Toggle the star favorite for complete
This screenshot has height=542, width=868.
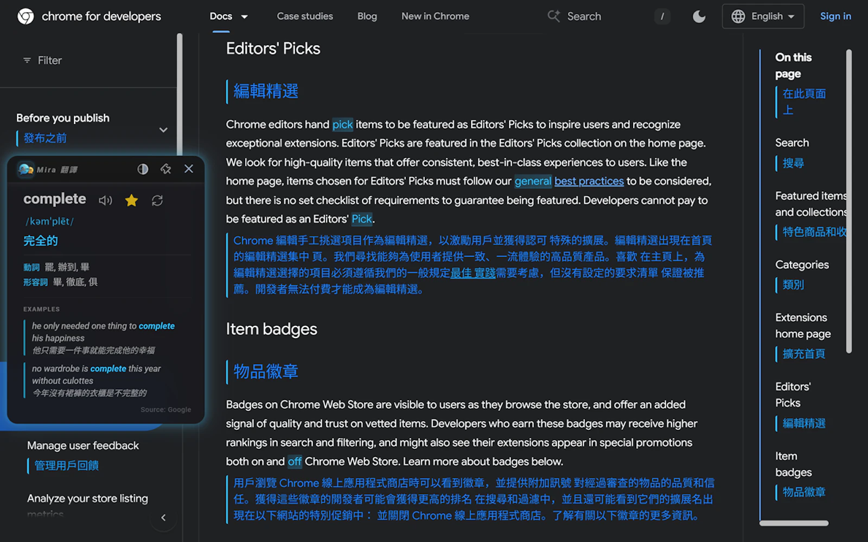point(131,201)
